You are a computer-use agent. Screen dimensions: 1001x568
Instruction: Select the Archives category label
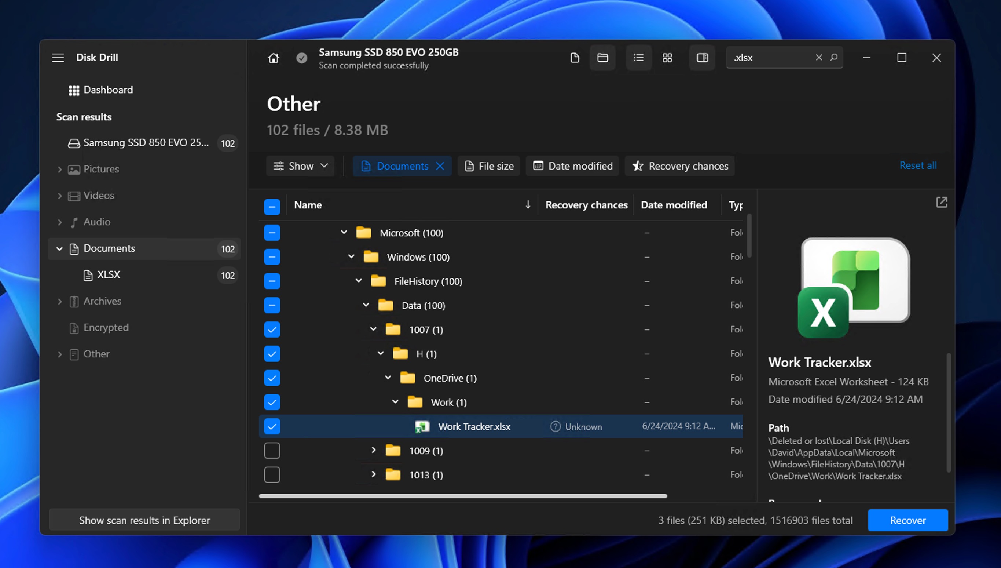tap(103, 301)
